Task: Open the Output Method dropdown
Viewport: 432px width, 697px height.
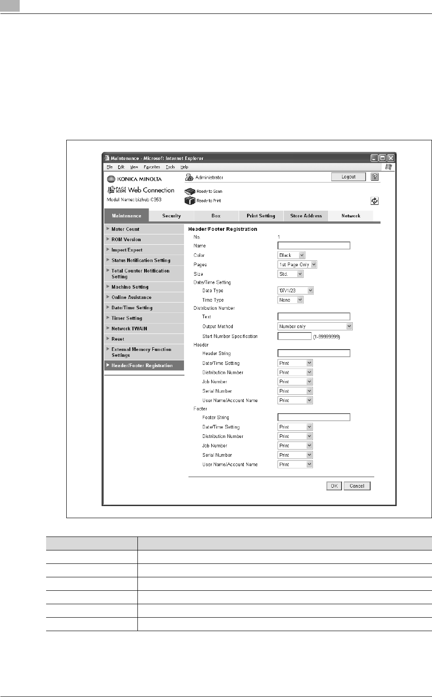Action: [x=315, y=326]
